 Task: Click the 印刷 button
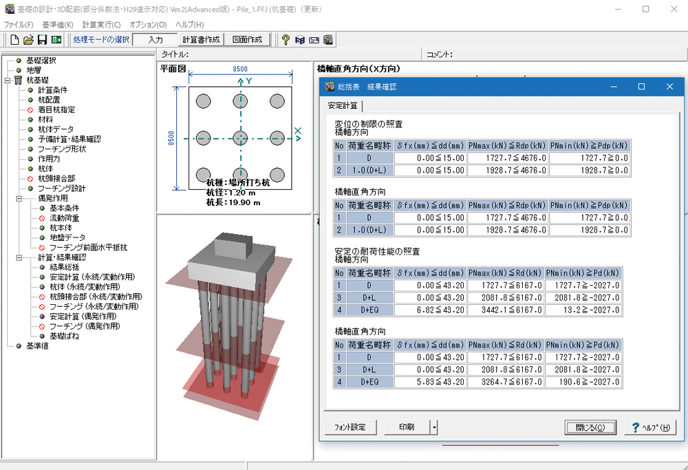pos(407,427)
